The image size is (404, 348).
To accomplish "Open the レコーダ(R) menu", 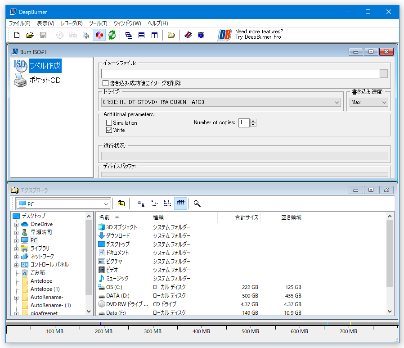I will [x=72, y=23].
